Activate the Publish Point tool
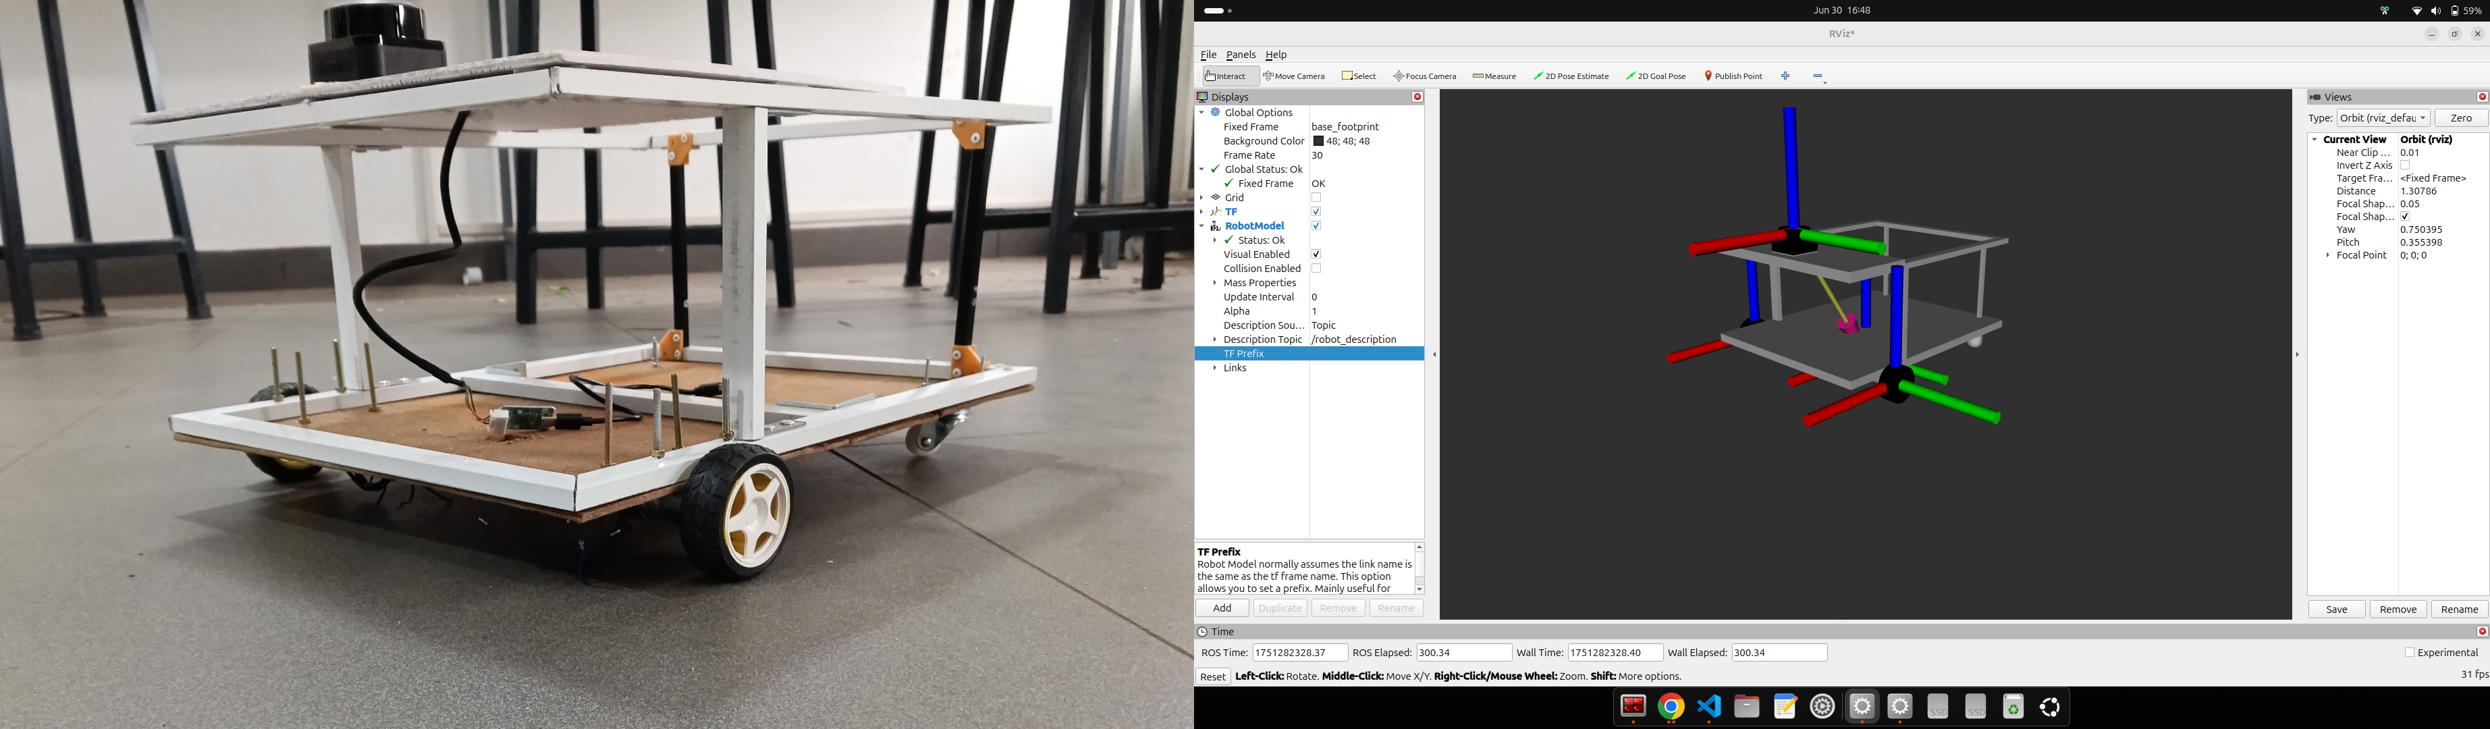Screen dimensions: 2490x729 pos(1733,76)
